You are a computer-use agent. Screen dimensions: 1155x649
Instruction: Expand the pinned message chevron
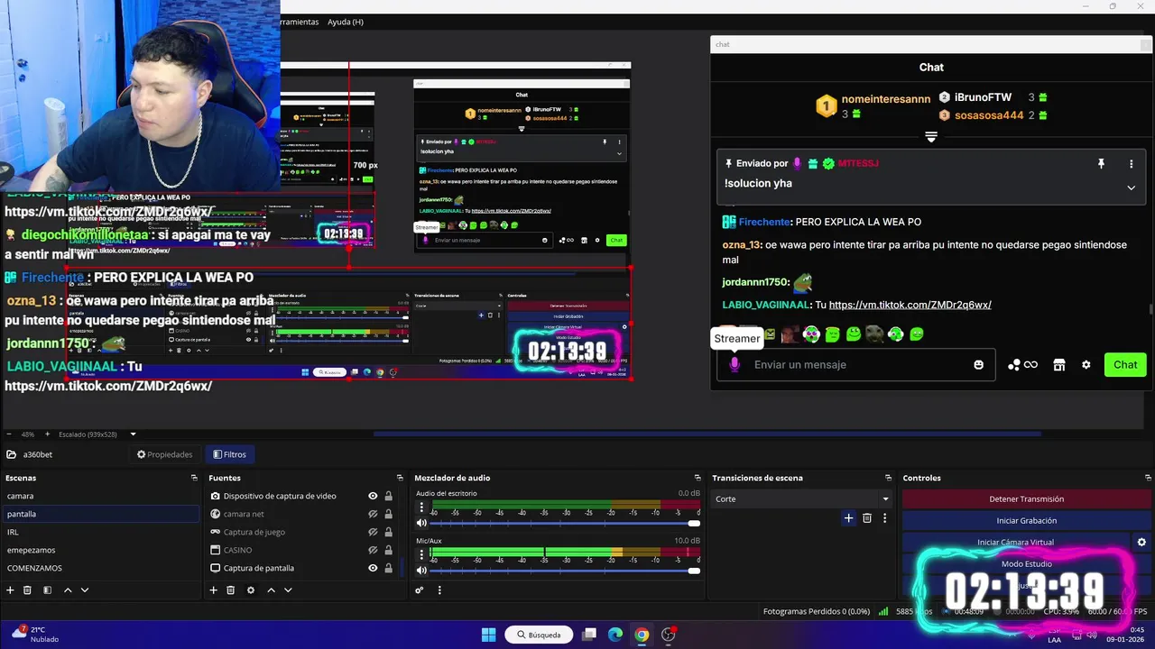pyautogui.click(x=1131, y=187)
